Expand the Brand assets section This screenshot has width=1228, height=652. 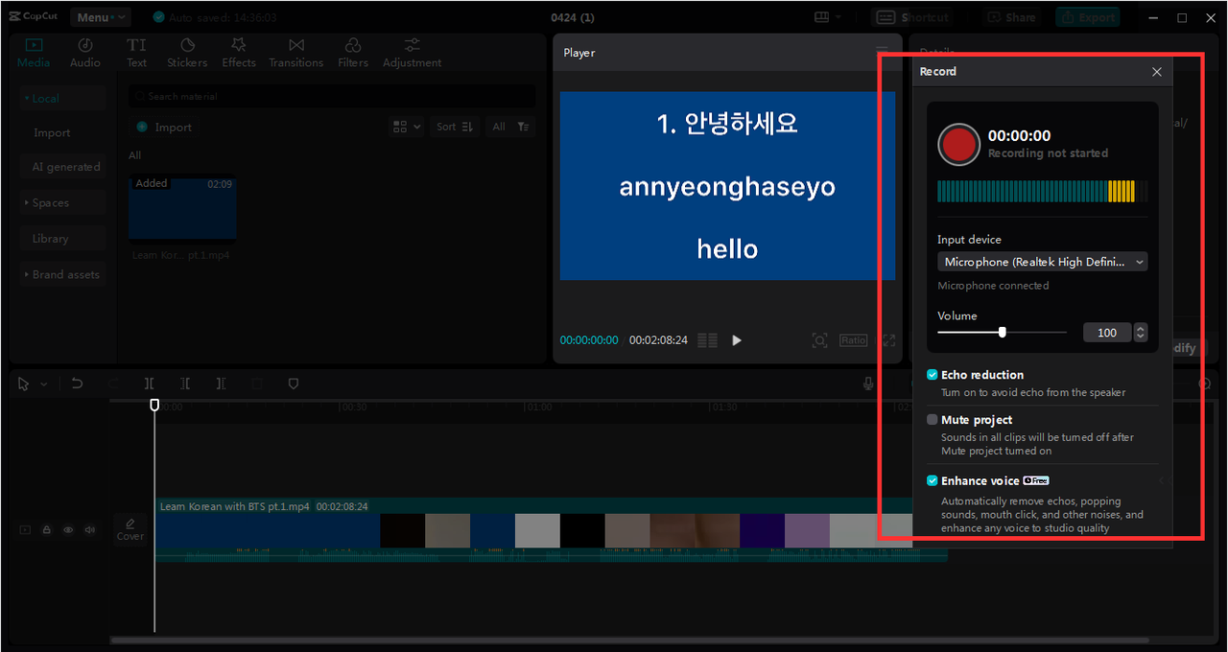point(62,275)
